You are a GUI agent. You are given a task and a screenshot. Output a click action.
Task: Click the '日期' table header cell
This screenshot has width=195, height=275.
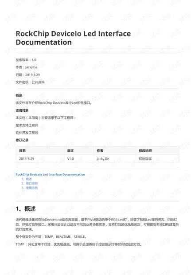coord(40,151)
